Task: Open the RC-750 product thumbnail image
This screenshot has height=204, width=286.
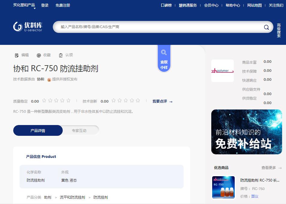Action: tap(224, 187)
